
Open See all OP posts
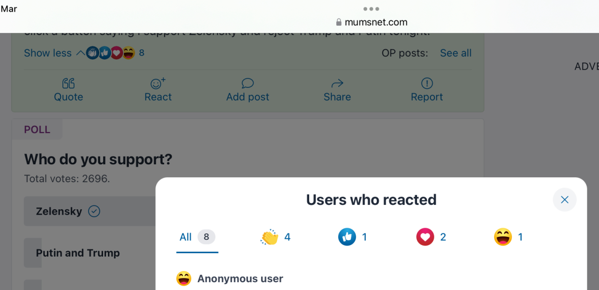pyautogui.click(x=455, y=53)
